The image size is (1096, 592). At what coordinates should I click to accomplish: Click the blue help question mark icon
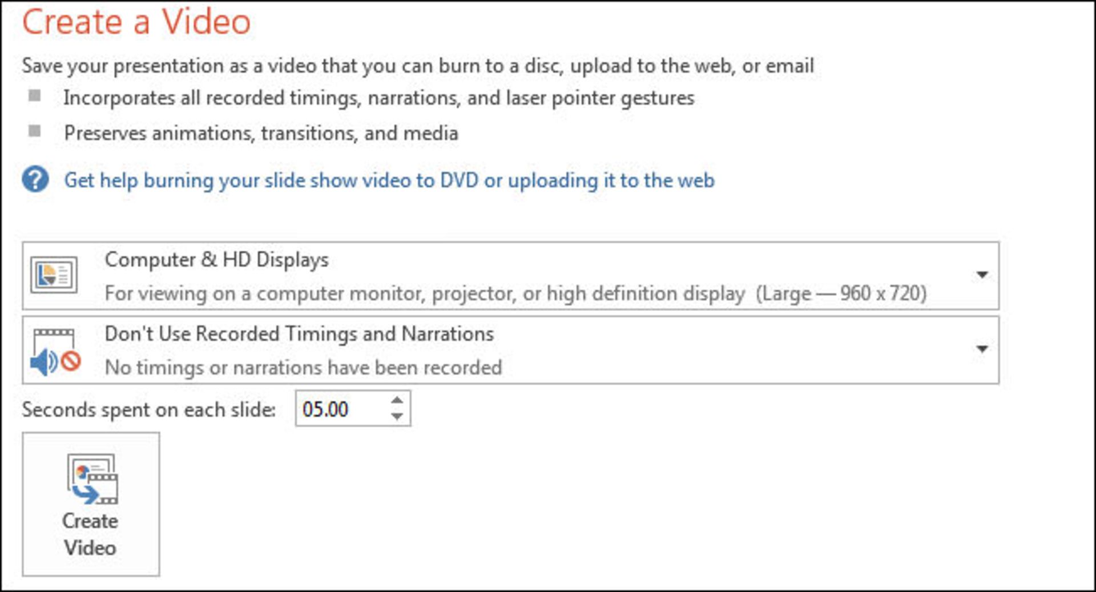35,180
